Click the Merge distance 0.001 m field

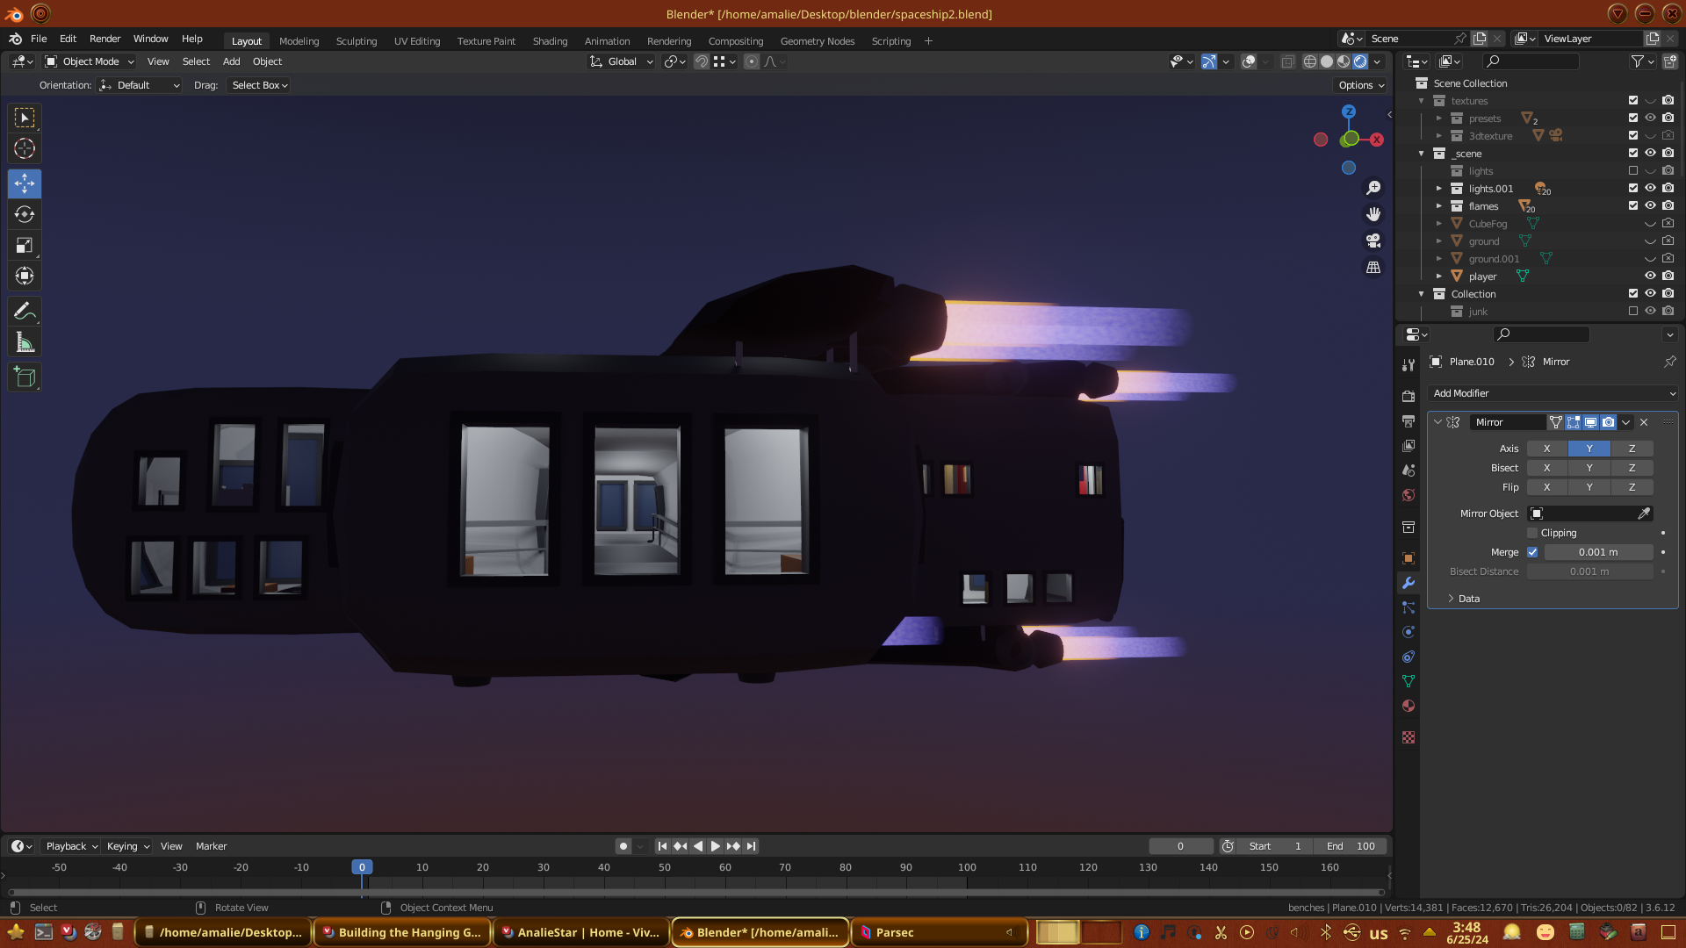click(1597, 552)
